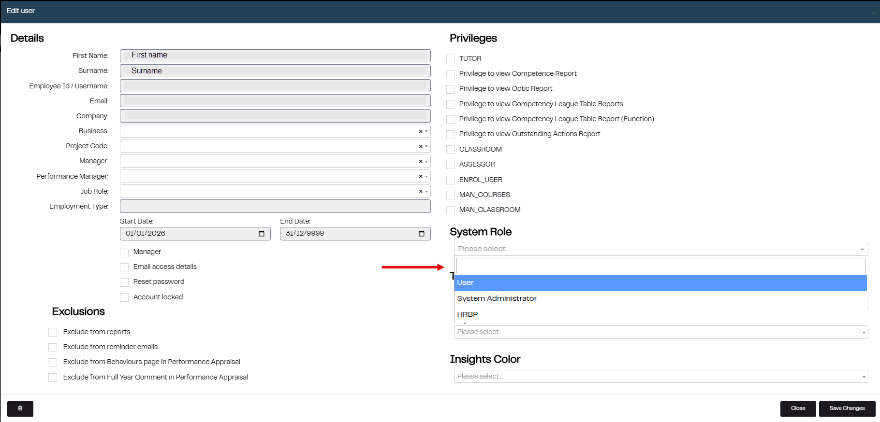Enable the TUTOR privilege checkbox

[451, 59]
